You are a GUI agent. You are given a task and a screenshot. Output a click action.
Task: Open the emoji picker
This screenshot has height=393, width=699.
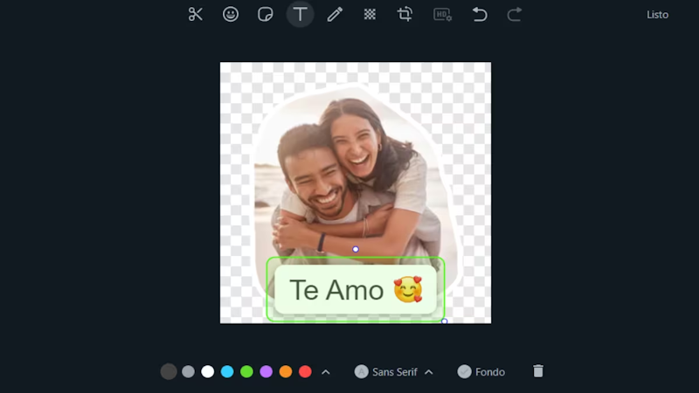pos(231,14)
